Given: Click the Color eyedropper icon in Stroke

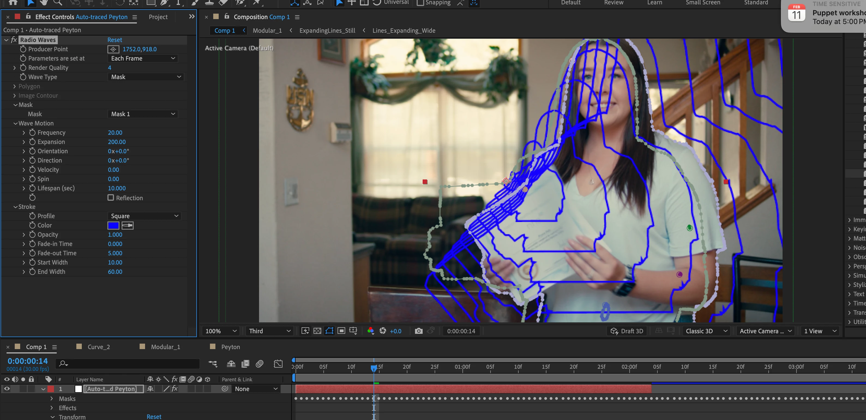Looking at the screenshot, I should pos(127,225).
